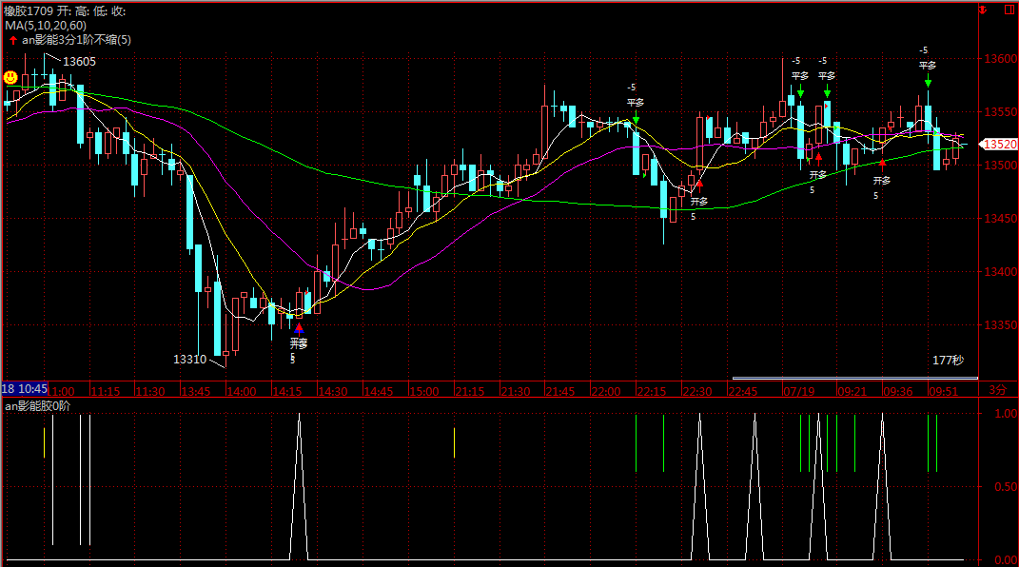Viewport: 1019px width, 567px height.
Task: Select the 13310 low price label
Action: [189, 360]
